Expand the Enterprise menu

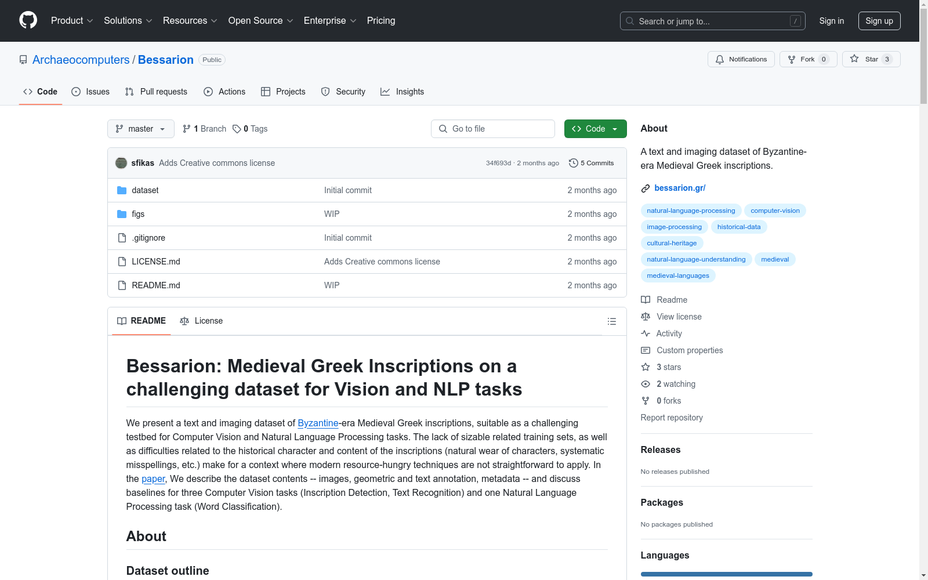click(330, 21)
